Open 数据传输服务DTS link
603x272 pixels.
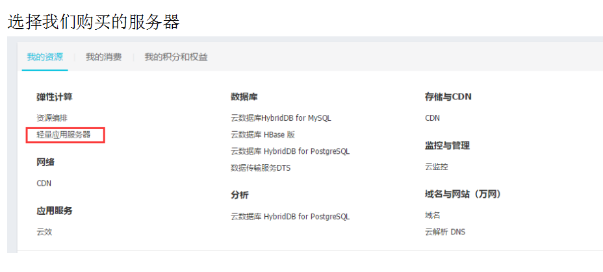(x=261, y=168)
